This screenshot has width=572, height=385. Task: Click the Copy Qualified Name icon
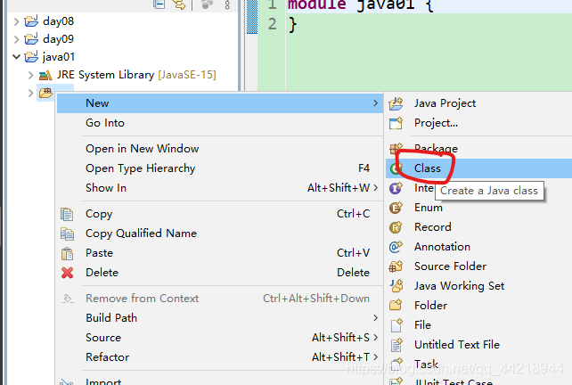(67, 233)
